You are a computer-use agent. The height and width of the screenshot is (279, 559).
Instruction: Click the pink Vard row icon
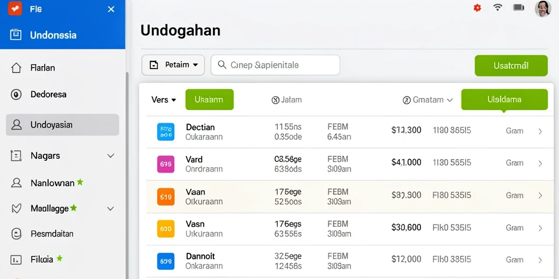[x=166, y=164]
